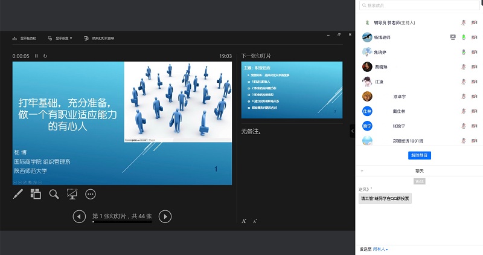Viewport: 483px width, 255px height.
Task: Open more slideshow options ellipsis
Action: pyautogui.click(x=91, y=194)
